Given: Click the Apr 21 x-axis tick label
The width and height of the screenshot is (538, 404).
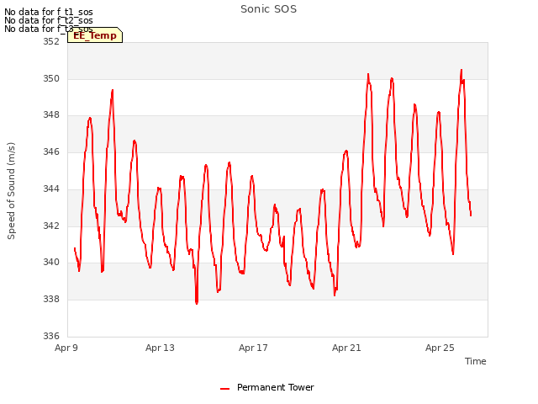Looking at the screenshot, I should (x=346, y=348).
